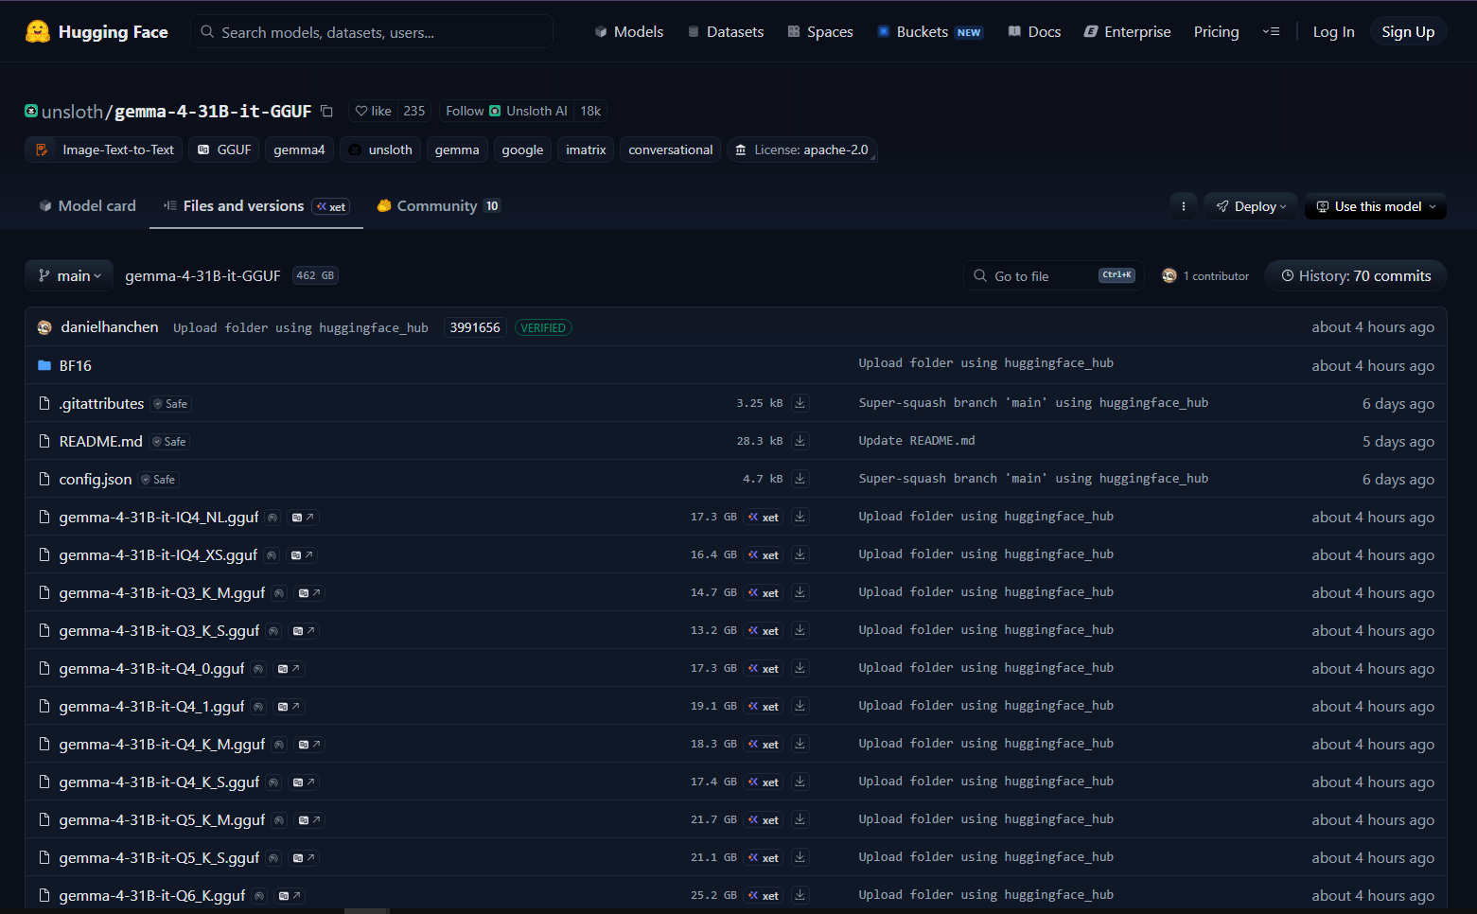Copy the model name with the copy icon
The width and height of the screenshot is (1477, 914).
(x=326, y=111)
